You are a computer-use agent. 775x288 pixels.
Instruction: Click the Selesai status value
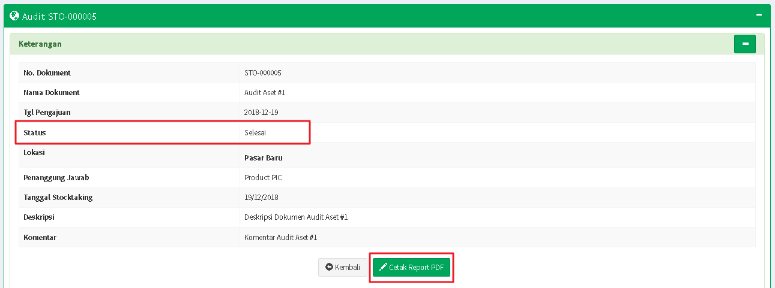point(255,132)
